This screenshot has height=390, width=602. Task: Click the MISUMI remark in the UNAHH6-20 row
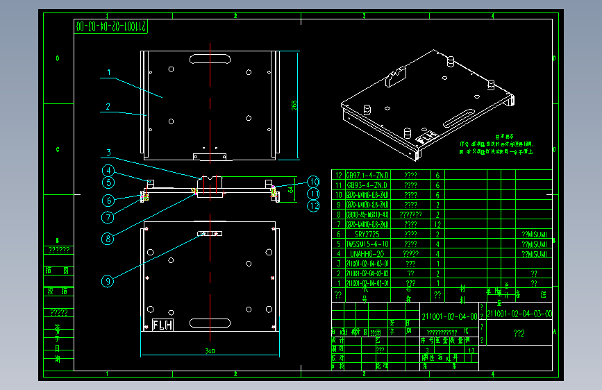pyautogui.click(x=534, y=254)
